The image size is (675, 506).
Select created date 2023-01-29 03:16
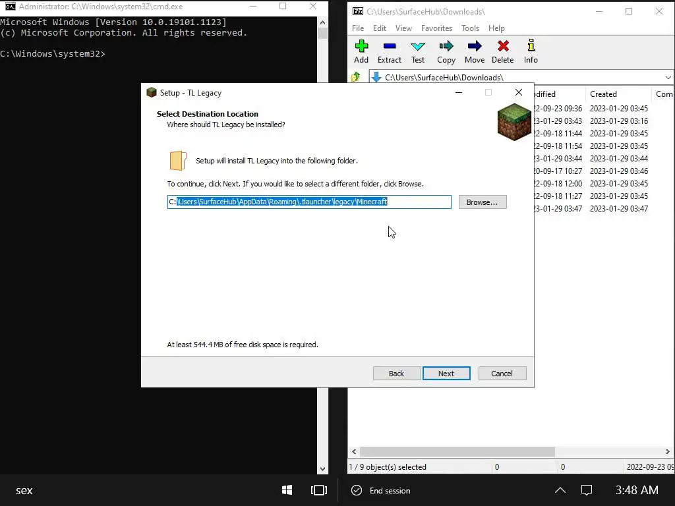tap(618, 121)
